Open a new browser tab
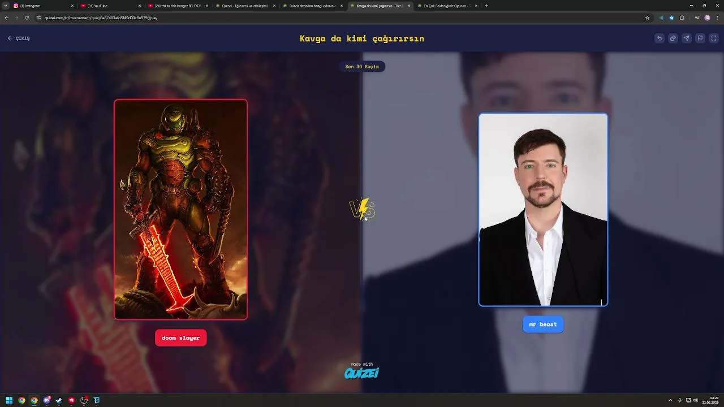Viewport: 724px width, 407px height. point(486,6)
